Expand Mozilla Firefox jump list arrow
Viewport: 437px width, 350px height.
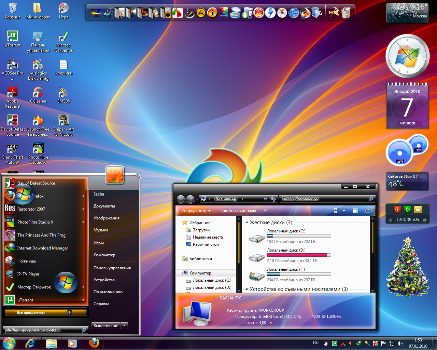[x=83, y=196]
